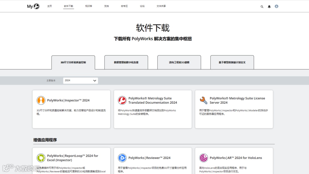Switch to the 逆向工程和3D建模 tab
Viewport: 309px width, 174px height.
[179, 62]
